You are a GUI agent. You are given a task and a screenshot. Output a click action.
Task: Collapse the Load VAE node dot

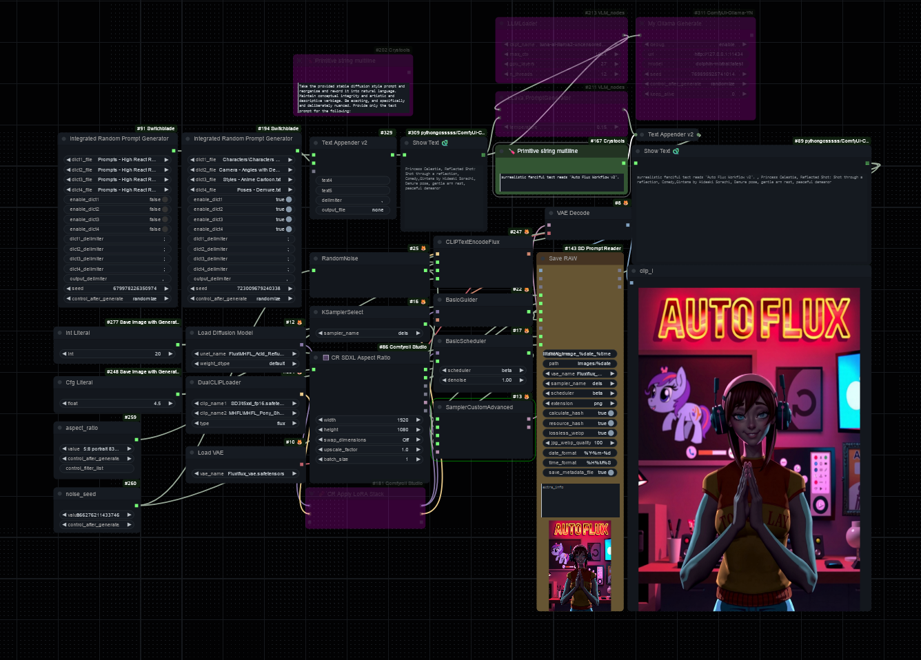192,453
